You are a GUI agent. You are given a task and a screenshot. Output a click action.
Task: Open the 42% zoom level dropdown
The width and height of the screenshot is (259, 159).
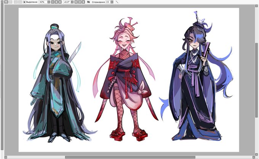coord(49,2)
